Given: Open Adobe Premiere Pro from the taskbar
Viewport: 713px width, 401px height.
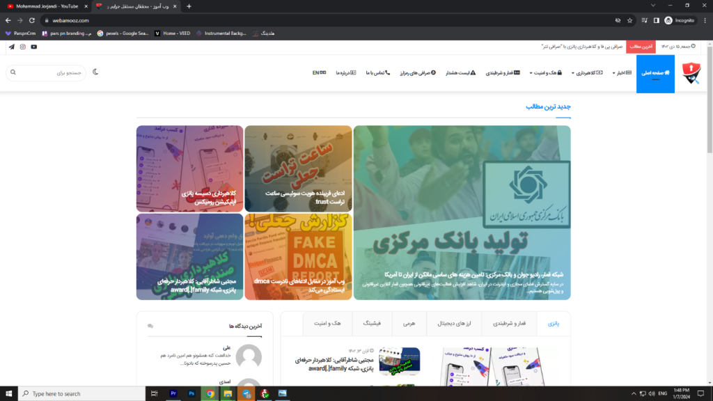Looking at the screenshot, I should pyautogui.click(x=173, y=393).
